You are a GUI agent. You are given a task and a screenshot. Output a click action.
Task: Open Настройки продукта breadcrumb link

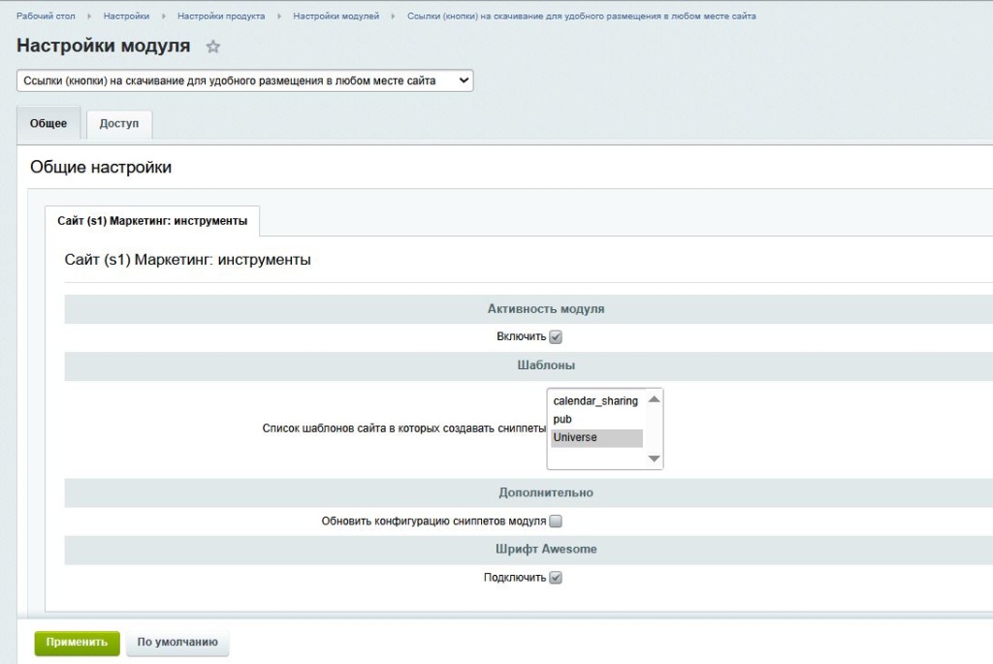point(221,16)
